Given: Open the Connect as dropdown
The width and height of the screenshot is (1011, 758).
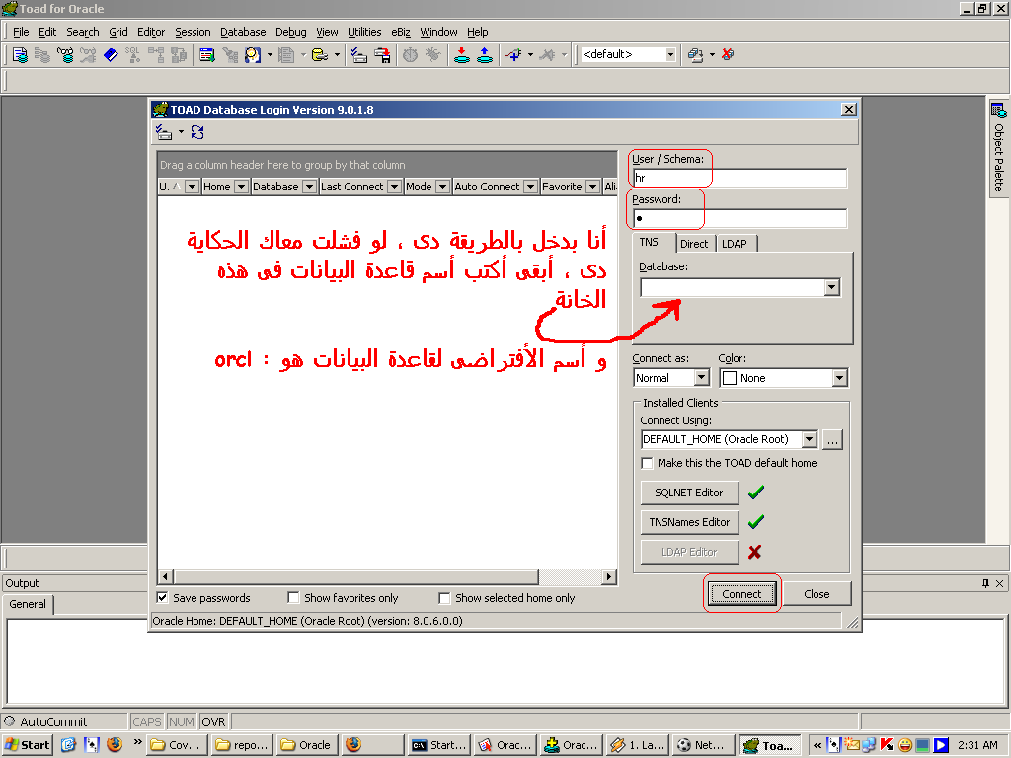Looking at the screenshot, I should 701,378.
